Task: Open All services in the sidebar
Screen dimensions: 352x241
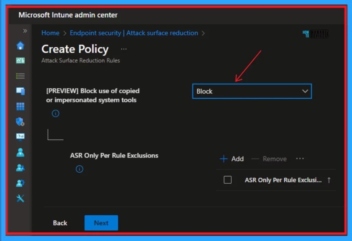Action: (20, 76)
